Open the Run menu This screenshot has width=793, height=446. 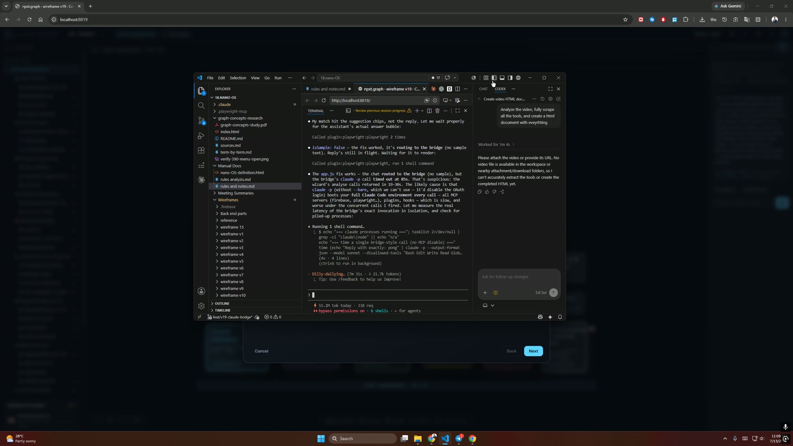(x=278, y=78)
